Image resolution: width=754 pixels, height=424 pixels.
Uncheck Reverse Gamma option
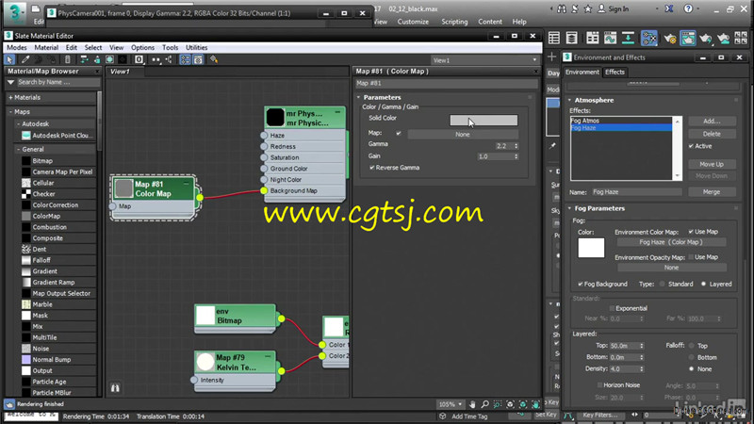pyautogui.click(x=371, y=168)
